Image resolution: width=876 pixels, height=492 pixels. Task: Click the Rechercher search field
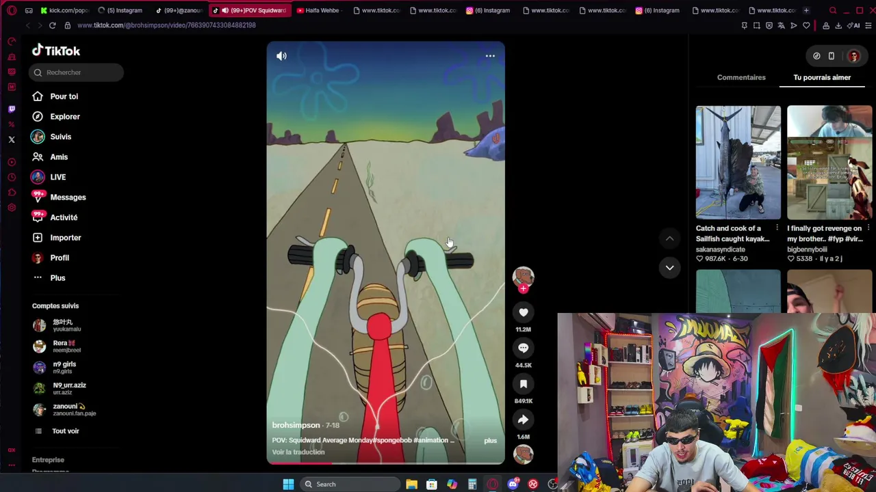[x=77, y=72]
